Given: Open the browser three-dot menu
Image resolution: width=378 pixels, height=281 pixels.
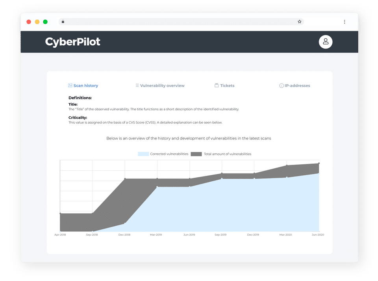Looking at the screenshot, I should [345, 22].
